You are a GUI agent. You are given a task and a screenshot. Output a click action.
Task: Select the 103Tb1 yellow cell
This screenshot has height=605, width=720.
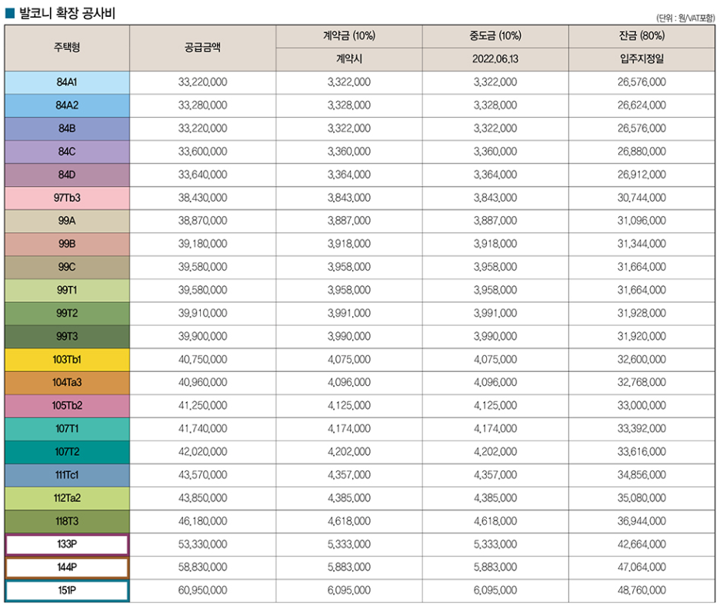(67, 360)
